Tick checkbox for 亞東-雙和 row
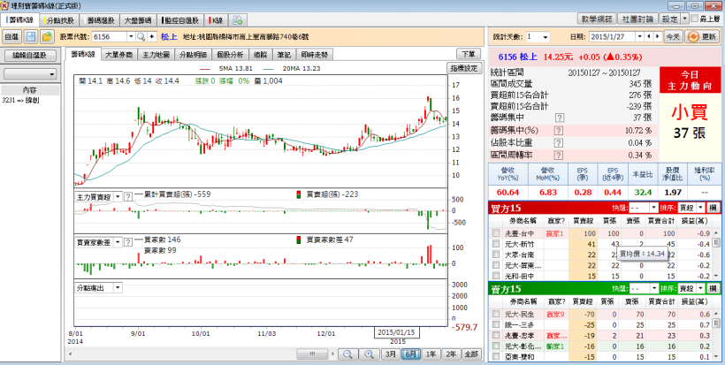 (x=496, y=356)
